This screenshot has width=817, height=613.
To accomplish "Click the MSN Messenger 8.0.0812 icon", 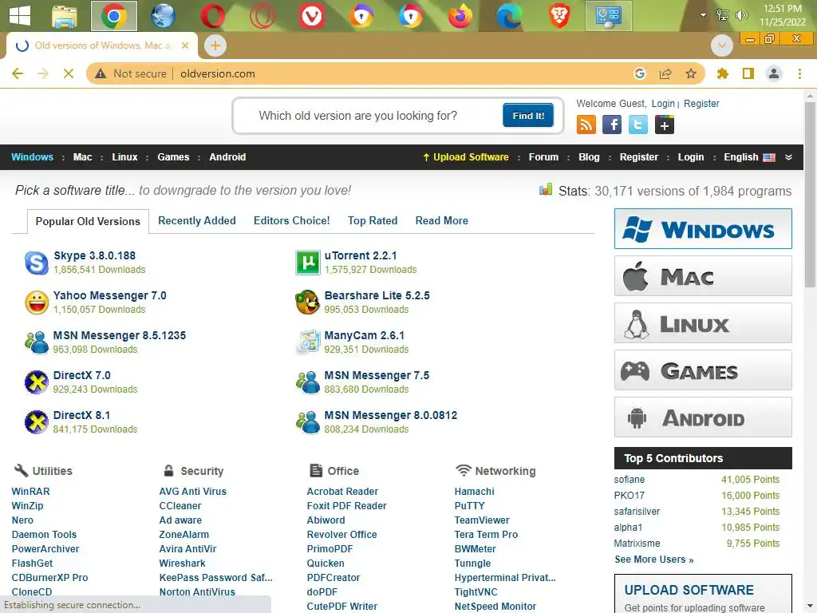I will [307, 422].
